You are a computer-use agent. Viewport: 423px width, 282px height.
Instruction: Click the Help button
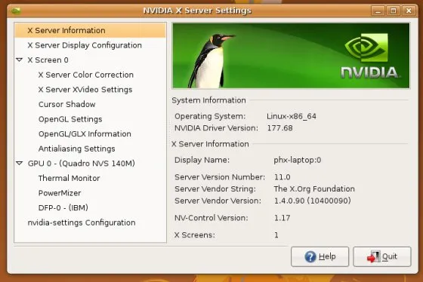pos(320,256)
